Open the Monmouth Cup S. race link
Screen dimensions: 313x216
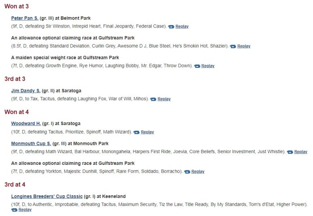31,144
